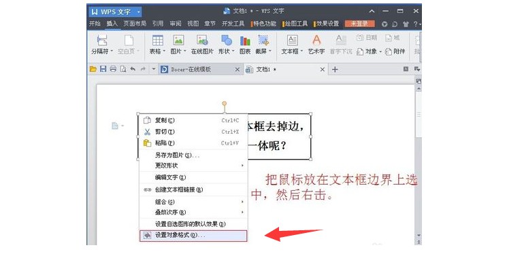Choose 剪切 from the context menu

(193, 132)
